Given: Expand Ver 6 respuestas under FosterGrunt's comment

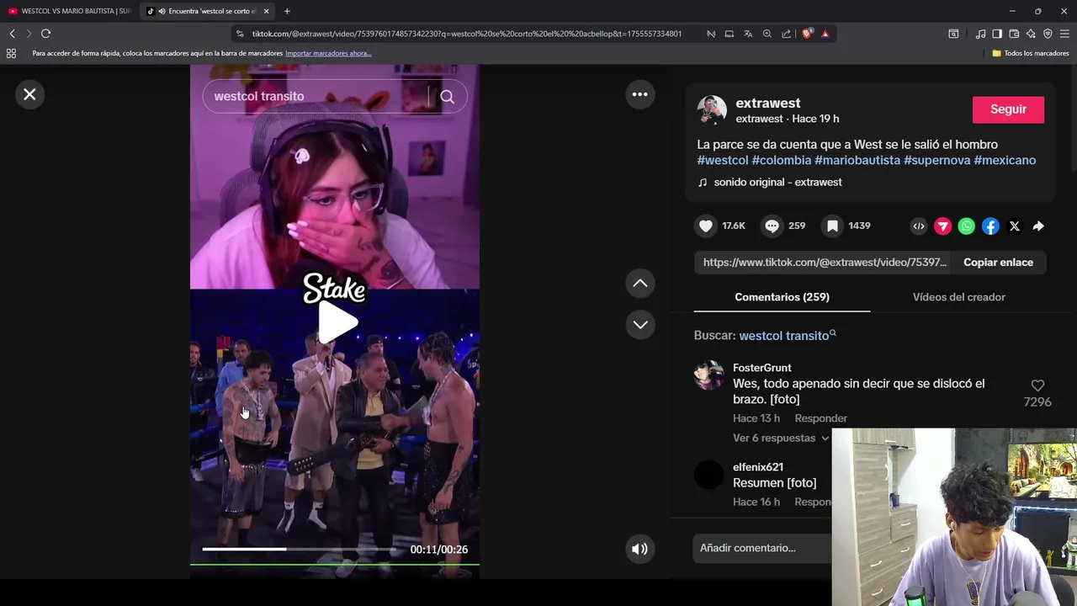Looking at the screenshot, I should pos(780,438).
